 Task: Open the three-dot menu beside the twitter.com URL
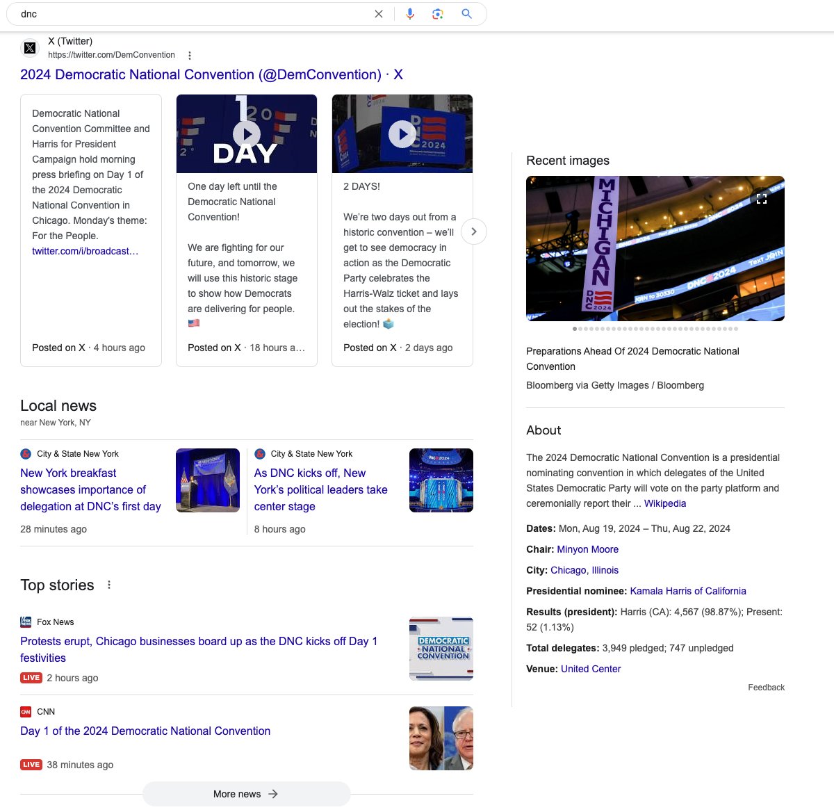click(x=190, y=56)
